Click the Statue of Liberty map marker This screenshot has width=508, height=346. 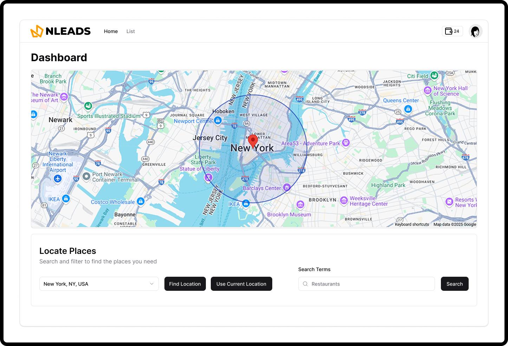click(208, 178)
